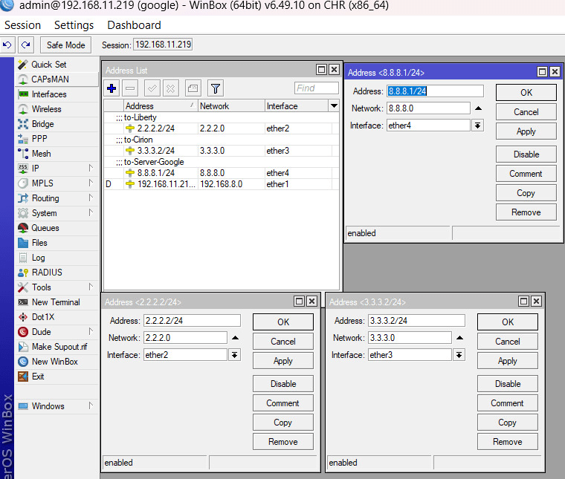Select the 8.8.8.1/24 row in Address List
Viewport: 565px width, 479px height.
tap(222, 173)
